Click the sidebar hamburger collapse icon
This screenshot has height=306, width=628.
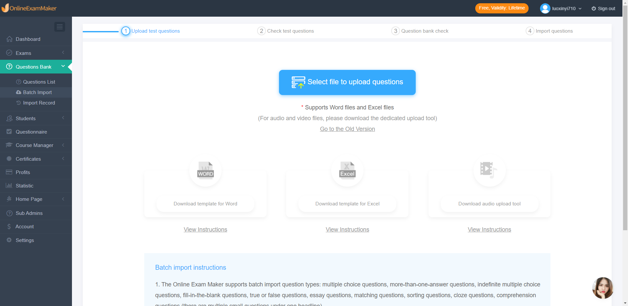pos(60,27)
